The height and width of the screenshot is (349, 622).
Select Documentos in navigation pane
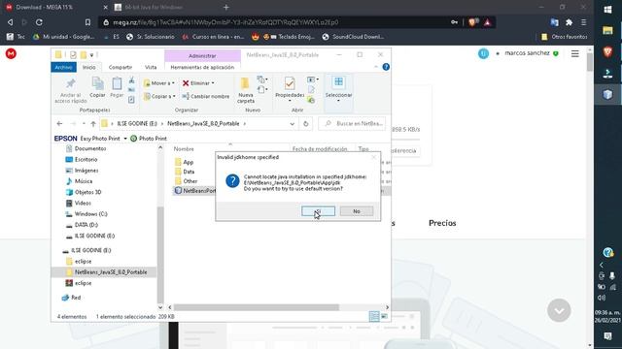click(x=90, y=148)
